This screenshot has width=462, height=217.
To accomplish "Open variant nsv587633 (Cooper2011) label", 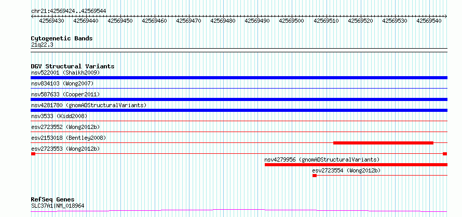I will pos(65,94).
